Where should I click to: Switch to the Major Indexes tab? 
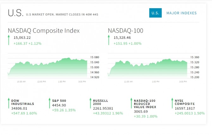[x=181, y=13]
